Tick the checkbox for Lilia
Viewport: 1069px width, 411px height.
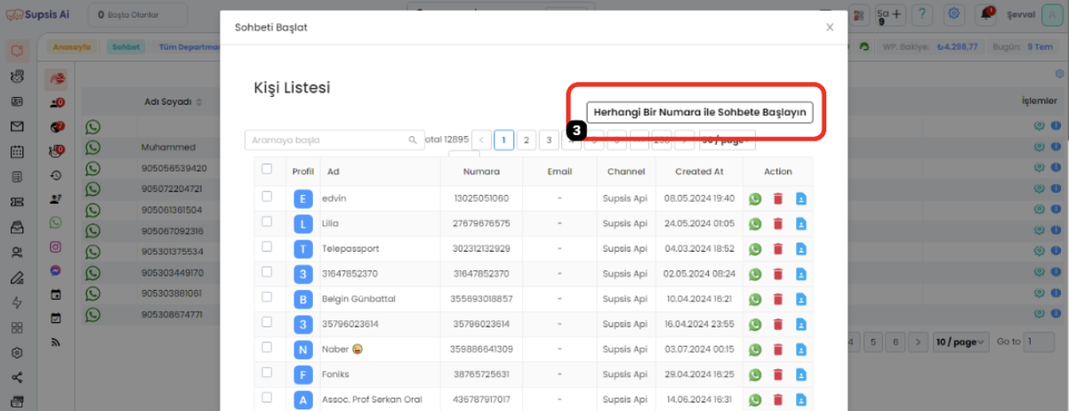267,222
